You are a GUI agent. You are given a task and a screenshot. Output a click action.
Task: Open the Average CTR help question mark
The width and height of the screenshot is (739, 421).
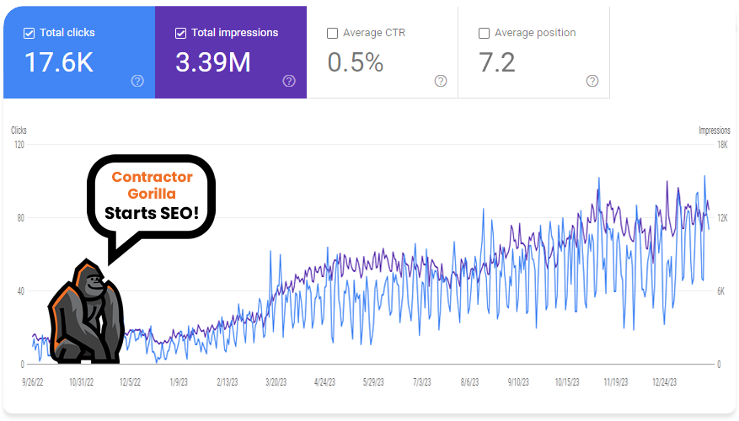[441, 81]
